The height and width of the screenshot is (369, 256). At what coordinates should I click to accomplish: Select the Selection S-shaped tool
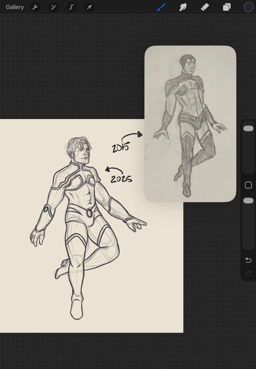[71, 7]
